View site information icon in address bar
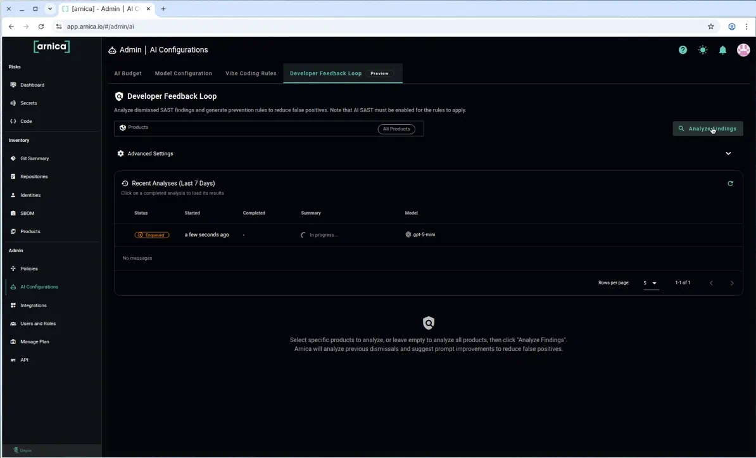This screenshot has height=458, width=756. tap(58, 27)
